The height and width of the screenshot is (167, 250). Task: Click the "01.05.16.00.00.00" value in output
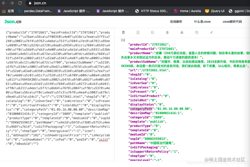click(x=173, y=109)
